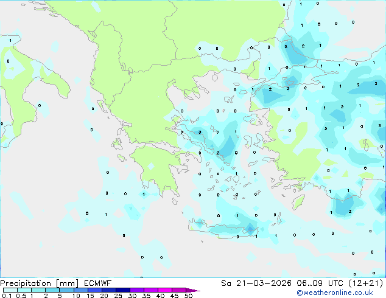Select the 5–10 mm legend color
The image size is (386, 298).
[66, 290]
